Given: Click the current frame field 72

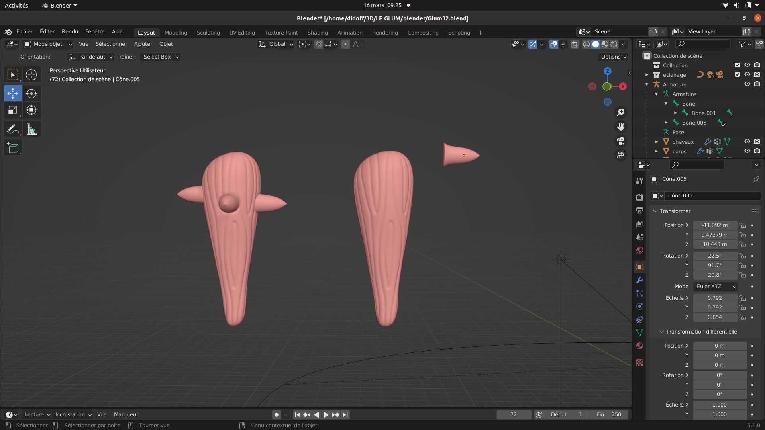Looking at the screenshot, I should point(514,415).
